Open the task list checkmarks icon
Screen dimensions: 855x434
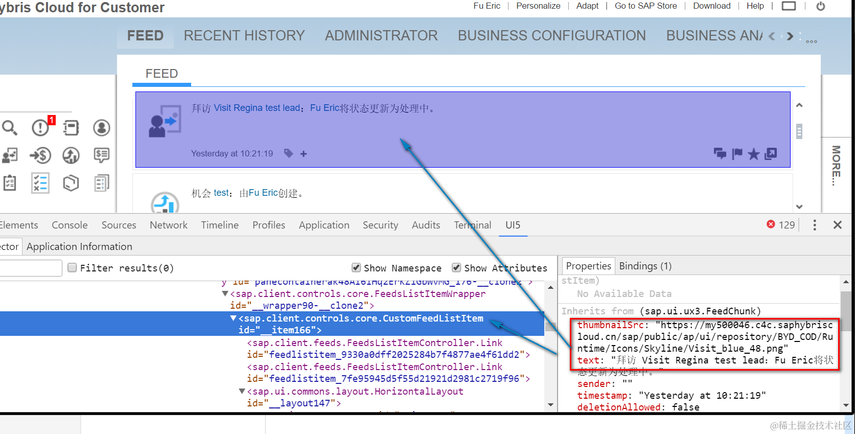tap(40, 183)
